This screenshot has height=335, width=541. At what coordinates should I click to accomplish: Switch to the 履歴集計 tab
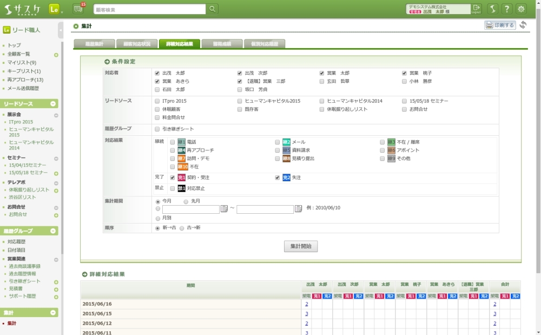[x=94, y=44]
